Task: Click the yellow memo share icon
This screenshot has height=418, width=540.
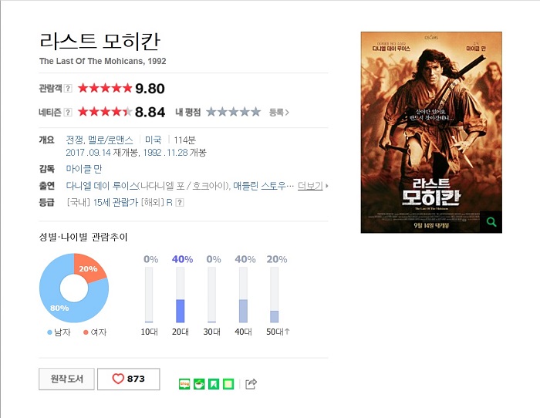Action: pos(228,383)
